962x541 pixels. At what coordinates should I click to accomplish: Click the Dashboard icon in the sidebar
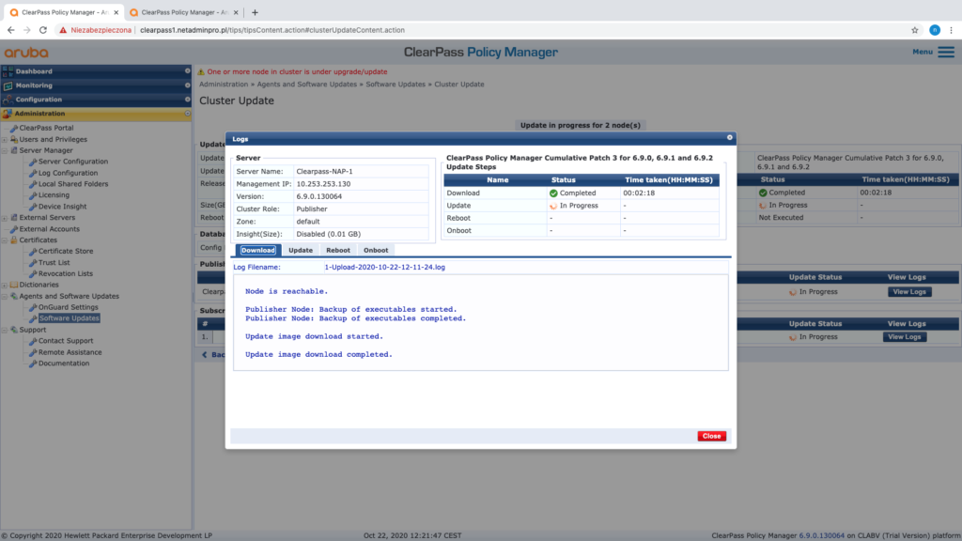point(8,71)
